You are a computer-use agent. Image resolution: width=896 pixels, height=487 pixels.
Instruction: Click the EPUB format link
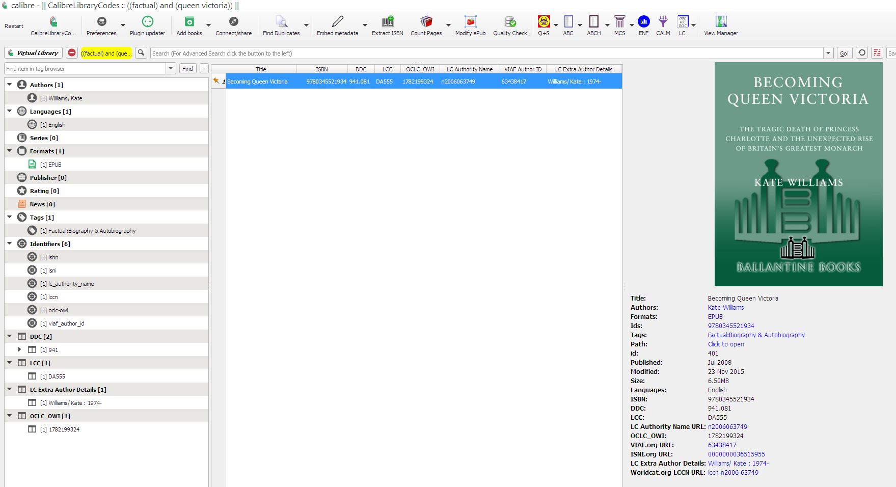click(715, 316)
